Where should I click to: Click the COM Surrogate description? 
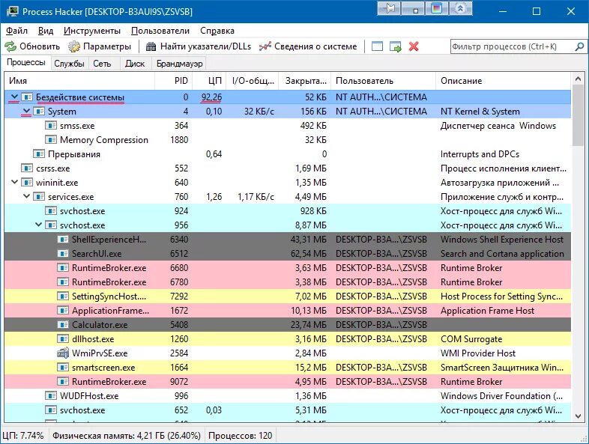point(471,339)
